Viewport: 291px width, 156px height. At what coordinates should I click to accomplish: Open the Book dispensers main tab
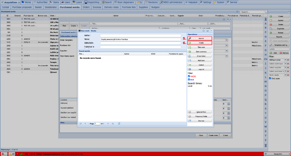[x=124, y=2]
